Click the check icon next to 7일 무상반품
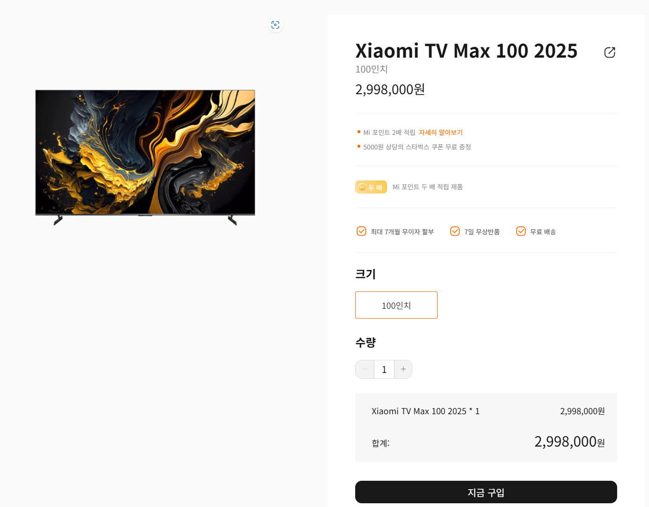This screenshot has height=507, width=649. click(x=455, y=231)
